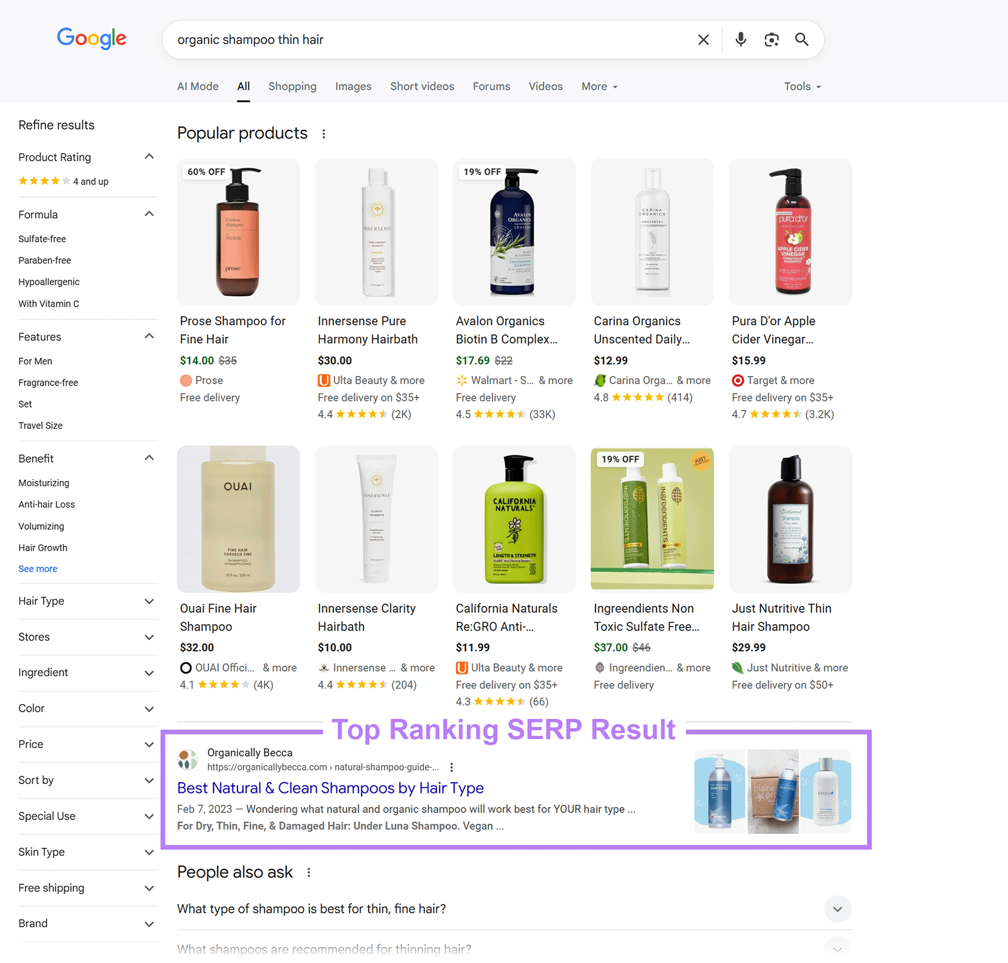Apply the 4 and up product rating filter
1008x963 pixels.
click(63, 181)
